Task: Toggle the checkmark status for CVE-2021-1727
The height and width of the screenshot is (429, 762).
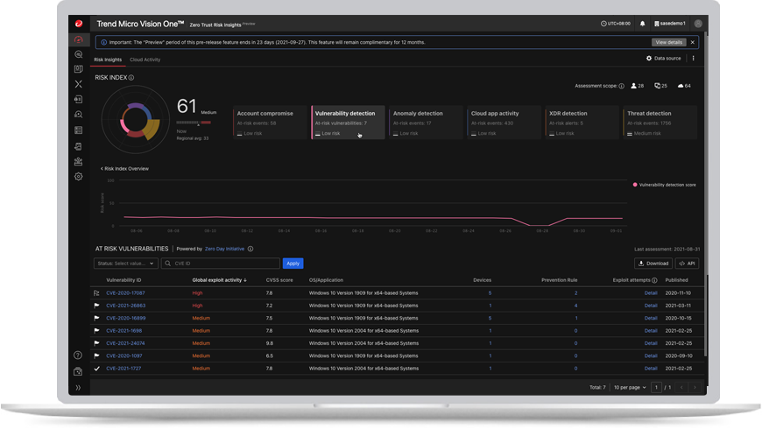Action: point(97,369)
